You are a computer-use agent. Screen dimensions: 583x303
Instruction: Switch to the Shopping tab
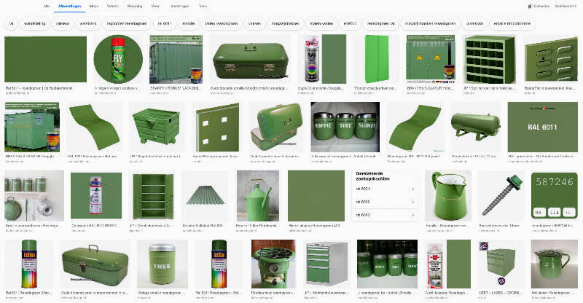[135, 7]
